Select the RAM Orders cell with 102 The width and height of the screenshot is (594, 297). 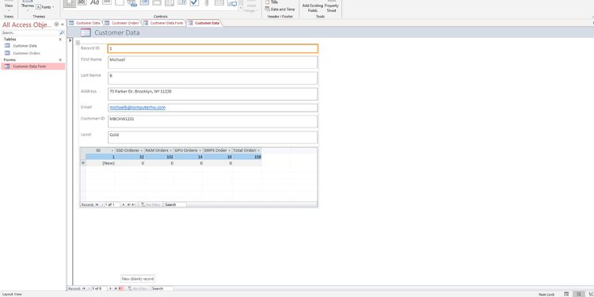(159, 157)
